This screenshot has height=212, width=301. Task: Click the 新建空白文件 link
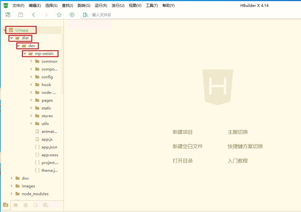click(x=187, y=146)
